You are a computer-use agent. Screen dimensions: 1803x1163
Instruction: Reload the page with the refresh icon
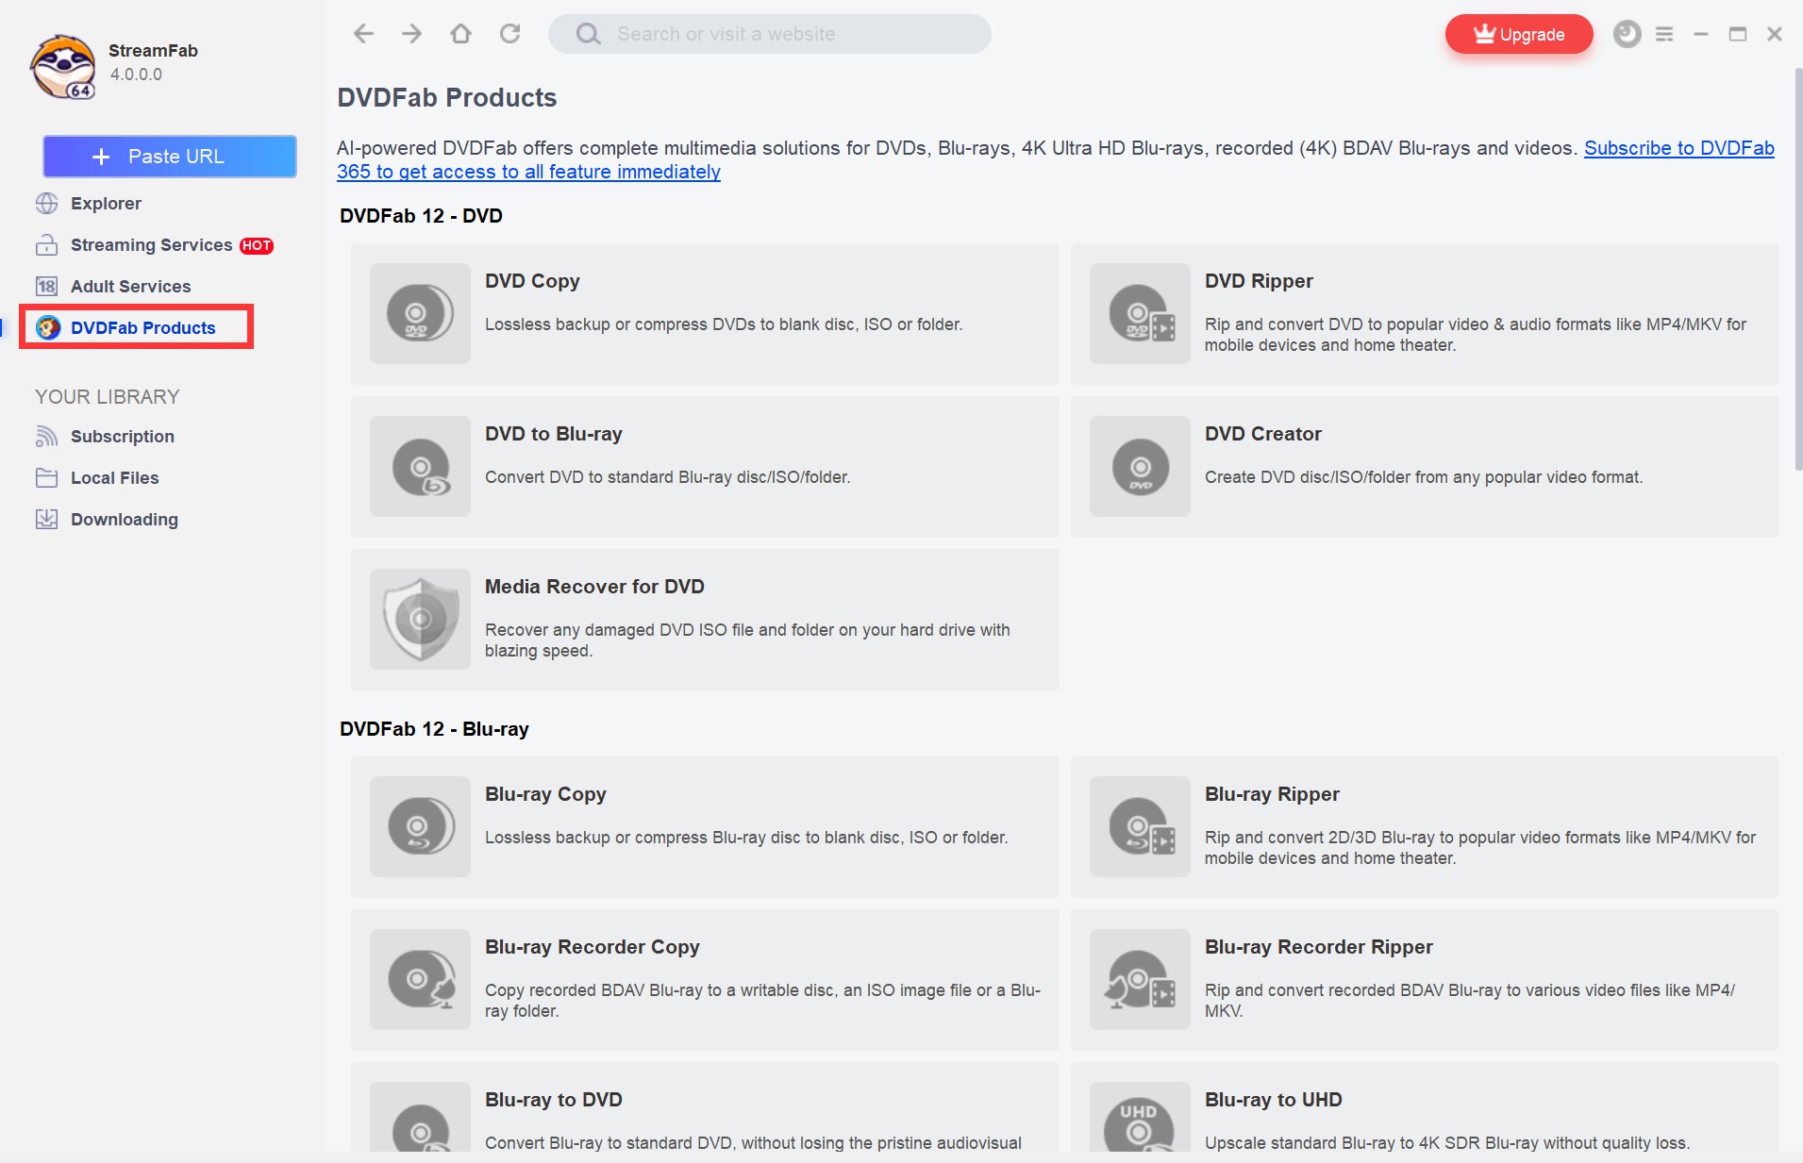click(510, 34)
